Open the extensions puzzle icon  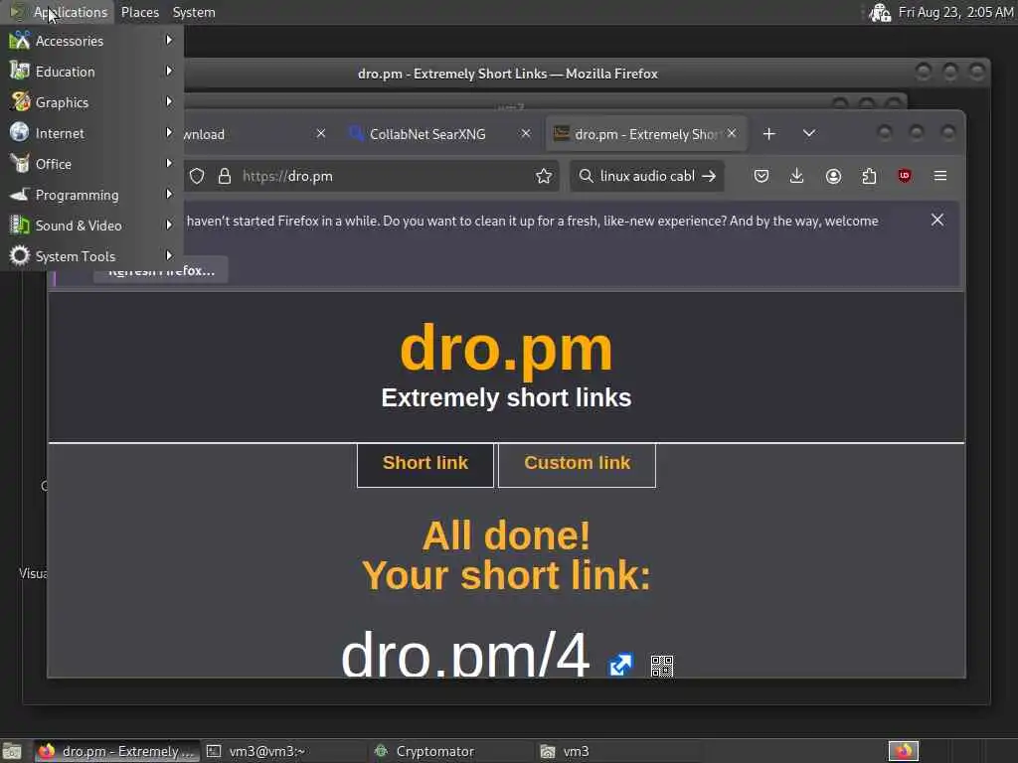coord(869,176)
